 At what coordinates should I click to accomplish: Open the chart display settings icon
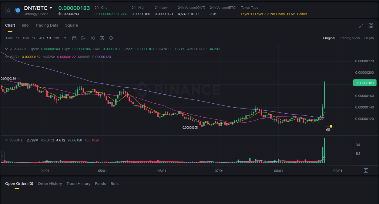point(102,38)
